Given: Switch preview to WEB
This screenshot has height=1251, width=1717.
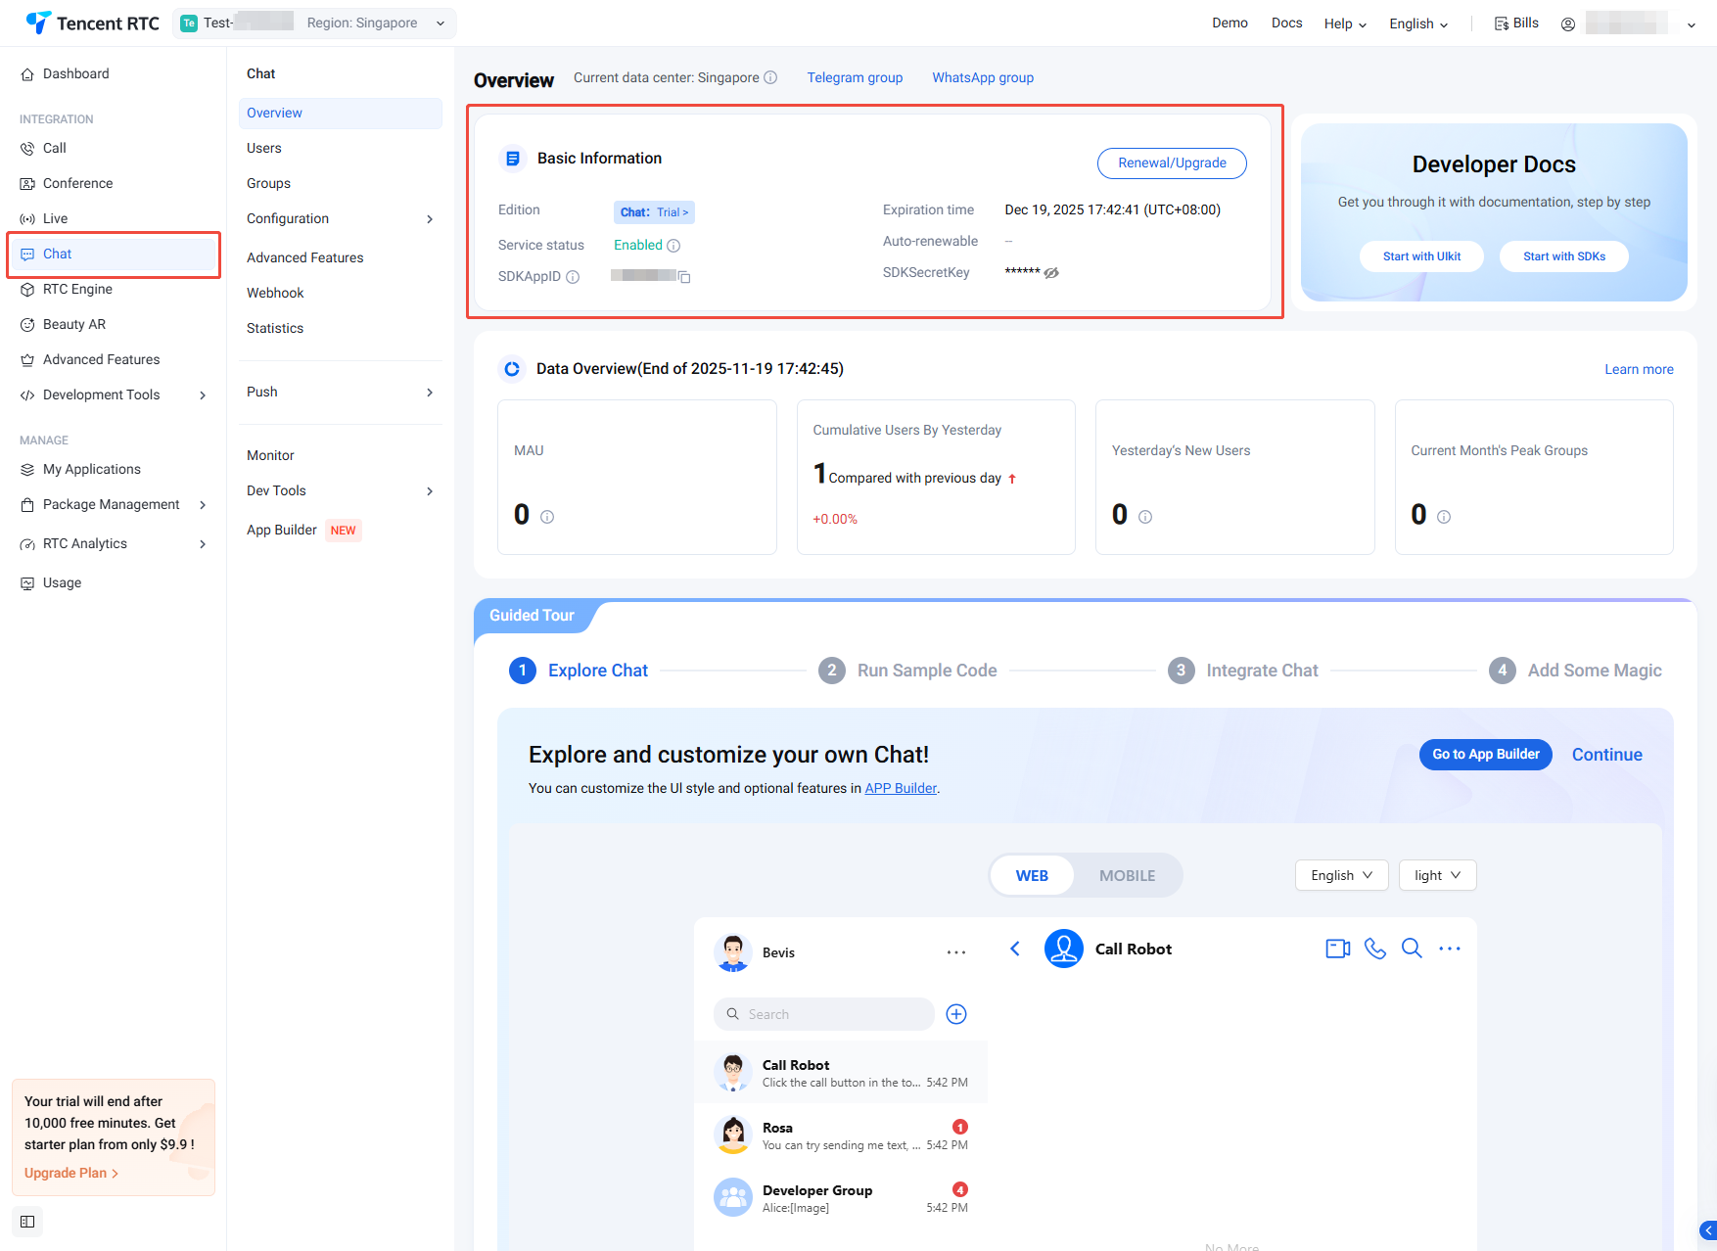Looking at the screenshot, I should pyautogui.click(x=1032, y=876).
